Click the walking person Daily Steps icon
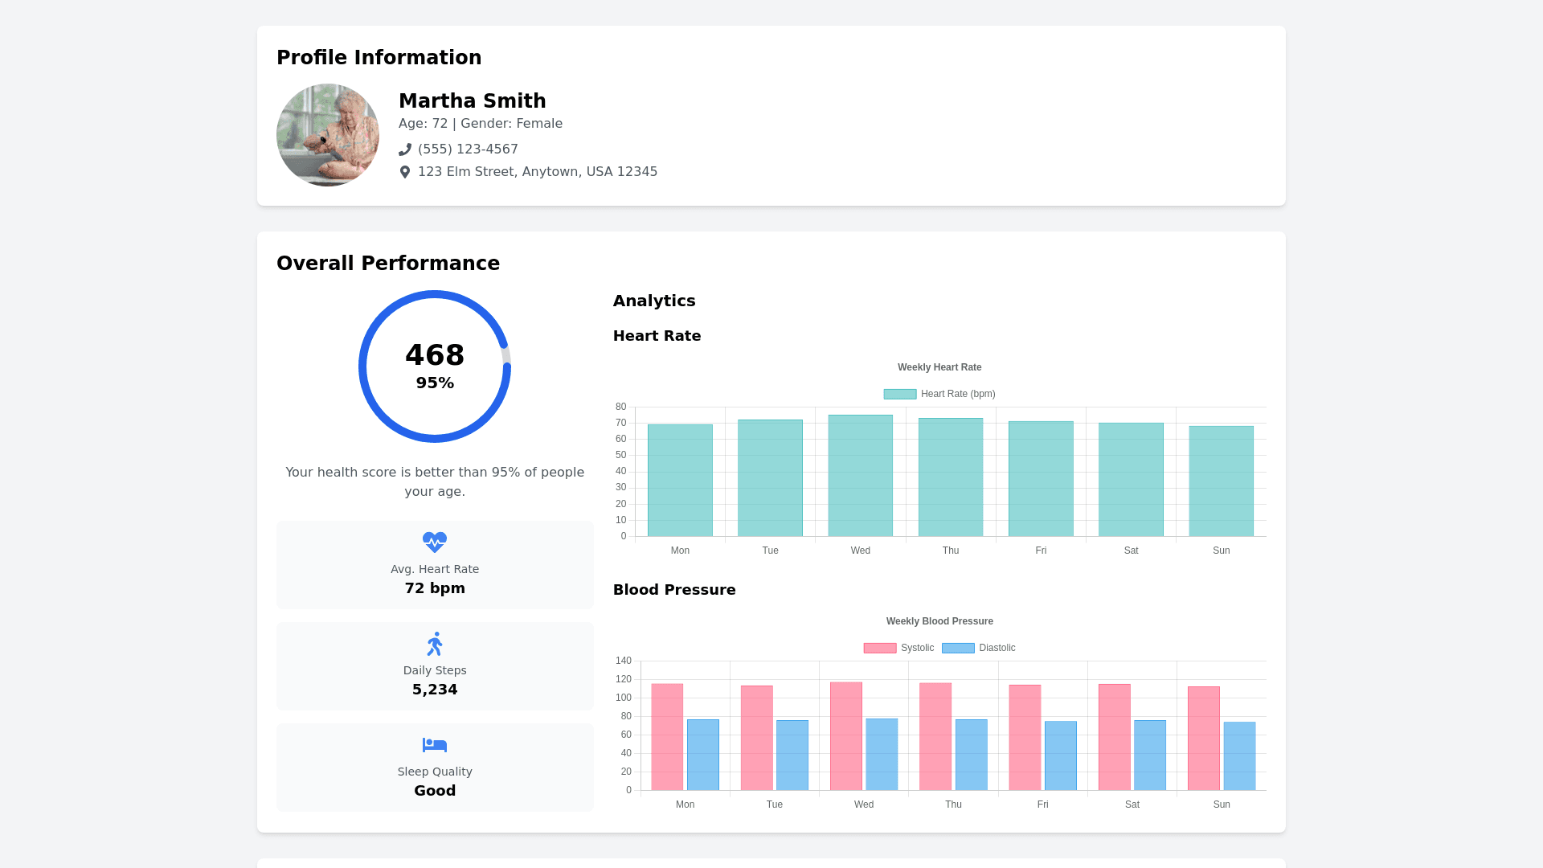 click(x=435, y=644)
